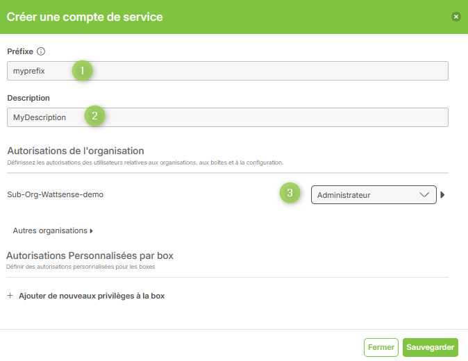Click the Préfixe label
The image size is (468, 361).
tap(20, 51)
